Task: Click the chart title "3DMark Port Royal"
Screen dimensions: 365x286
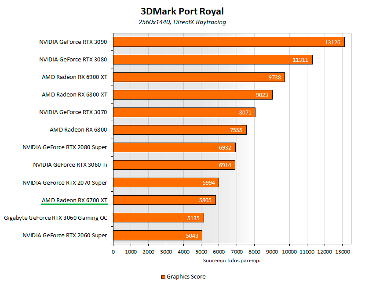Action: (182, 11)
